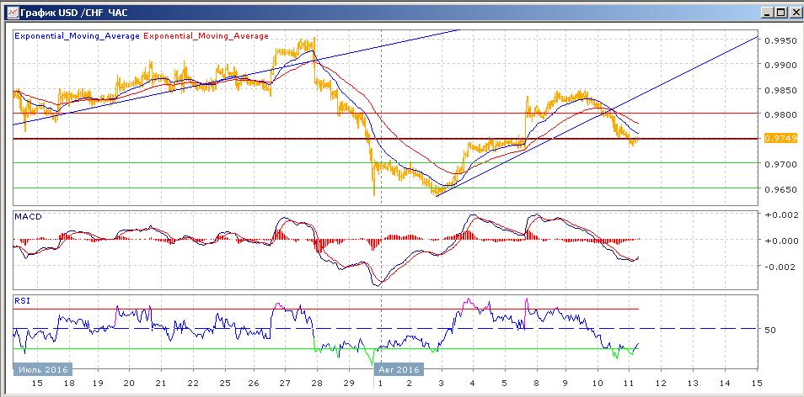Click the RSI 50 level axis label
The height and width of the screenshot is (397, 804).
769,329
